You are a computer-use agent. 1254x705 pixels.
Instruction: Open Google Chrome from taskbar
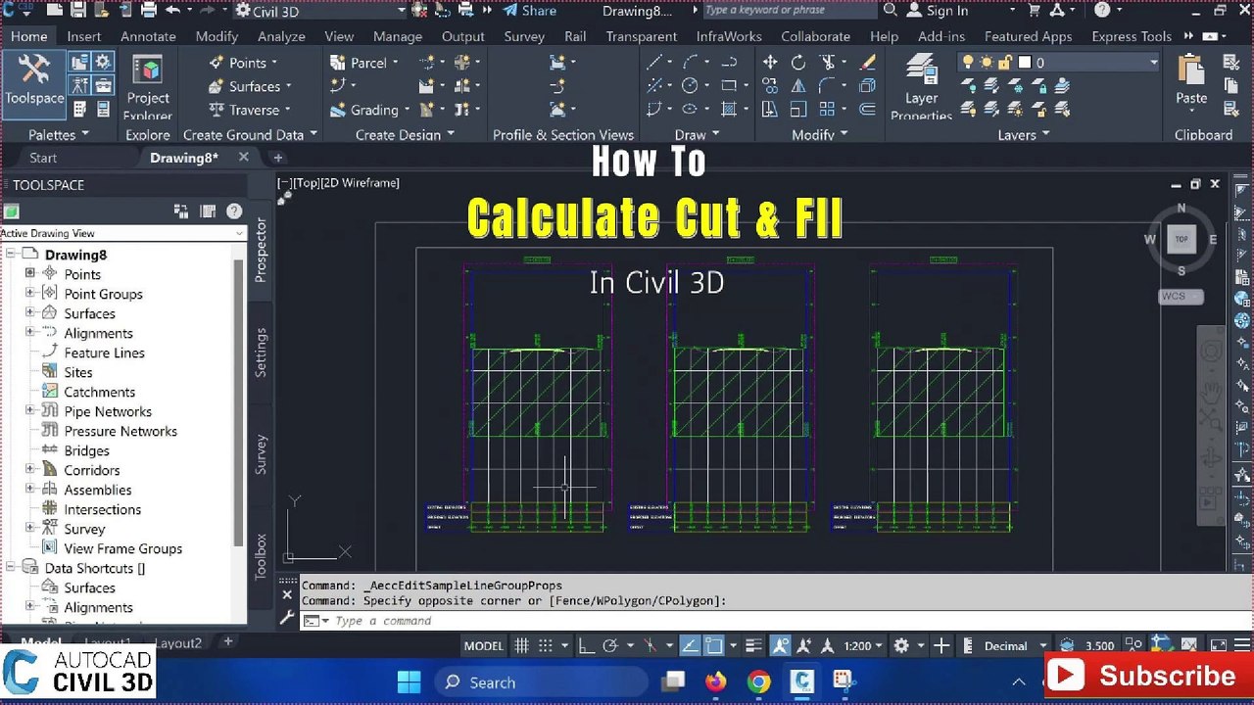point(758,681)
